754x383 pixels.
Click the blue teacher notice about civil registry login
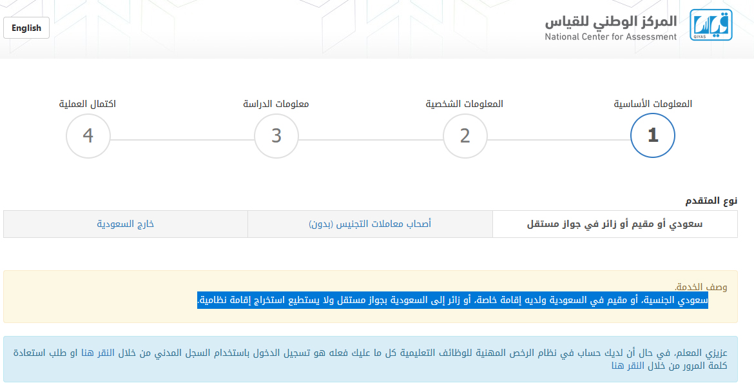tap(371, 359)
